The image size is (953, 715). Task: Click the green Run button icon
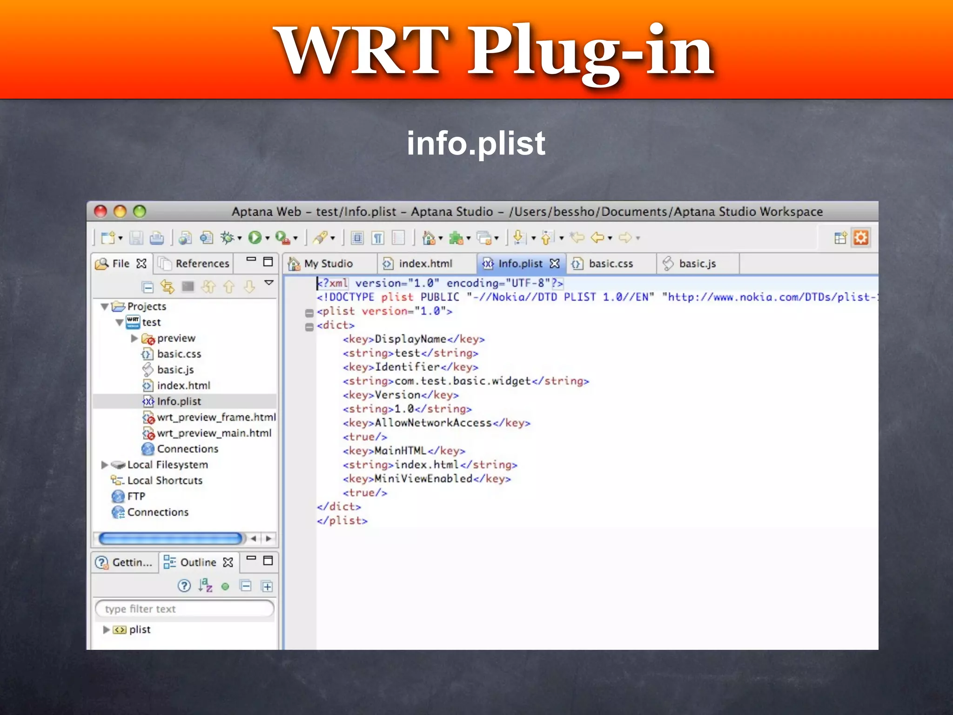pyautogui.click(x=255, y=238)
